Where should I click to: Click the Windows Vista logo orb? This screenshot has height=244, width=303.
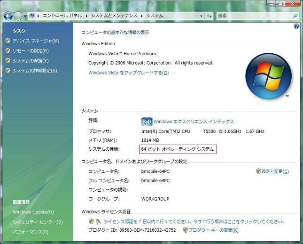(x=268, y=76)
